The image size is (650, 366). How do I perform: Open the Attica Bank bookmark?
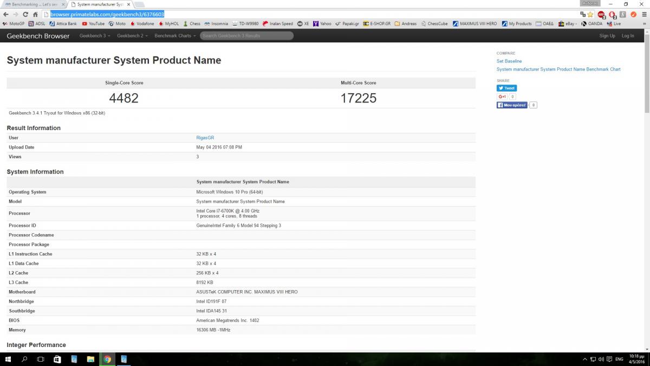63,24
